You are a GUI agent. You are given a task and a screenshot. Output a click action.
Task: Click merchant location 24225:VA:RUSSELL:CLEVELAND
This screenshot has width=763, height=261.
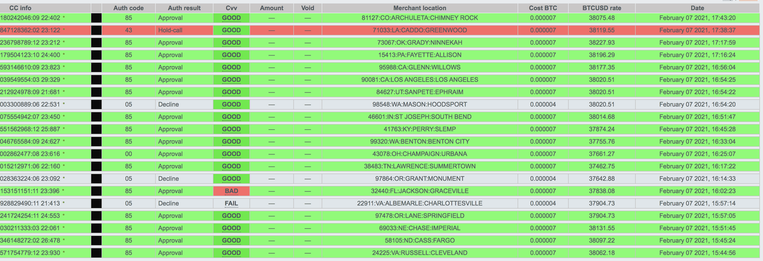(420, 253)
